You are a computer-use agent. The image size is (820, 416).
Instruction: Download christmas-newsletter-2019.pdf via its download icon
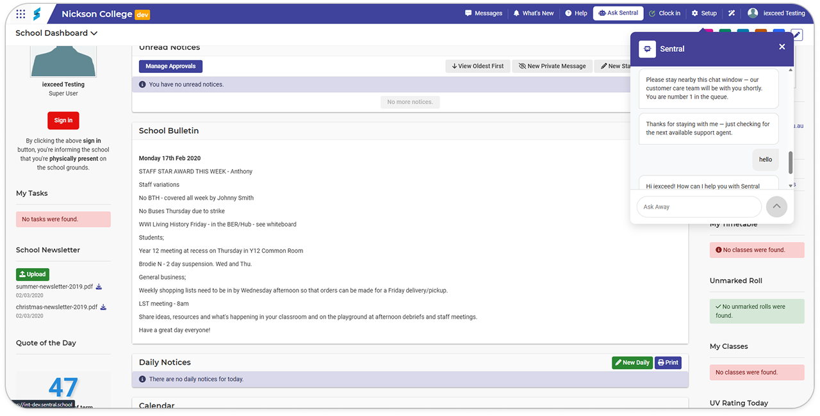pyautogui.click(x=103, y=307)
